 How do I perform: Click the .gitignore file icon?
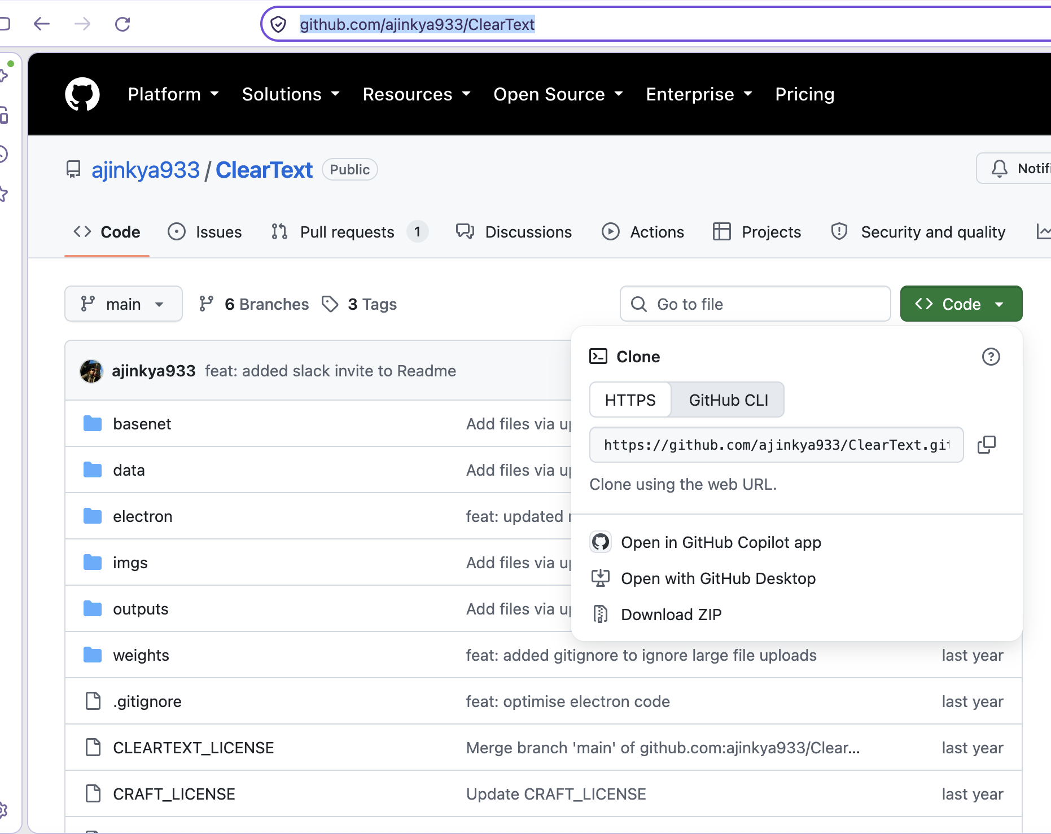(93, 701)
